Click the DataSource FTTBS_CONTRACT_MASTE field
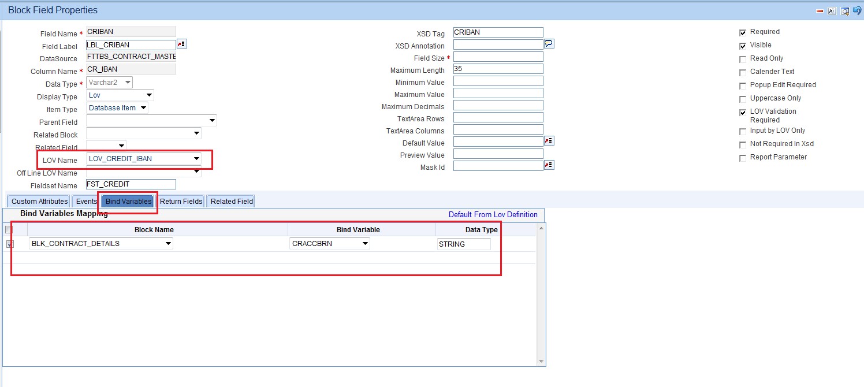 point(131,57)
